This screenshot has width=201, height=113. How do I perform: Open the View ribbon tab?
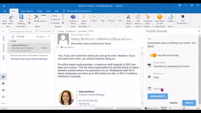coord(48,11)
